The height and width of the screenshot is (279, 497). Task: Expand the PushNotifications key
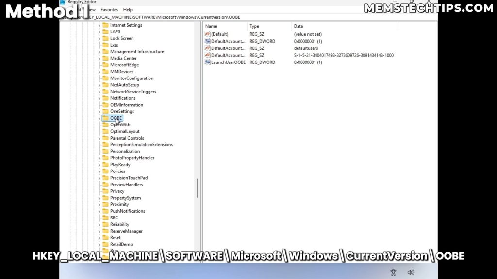[99, 211]
